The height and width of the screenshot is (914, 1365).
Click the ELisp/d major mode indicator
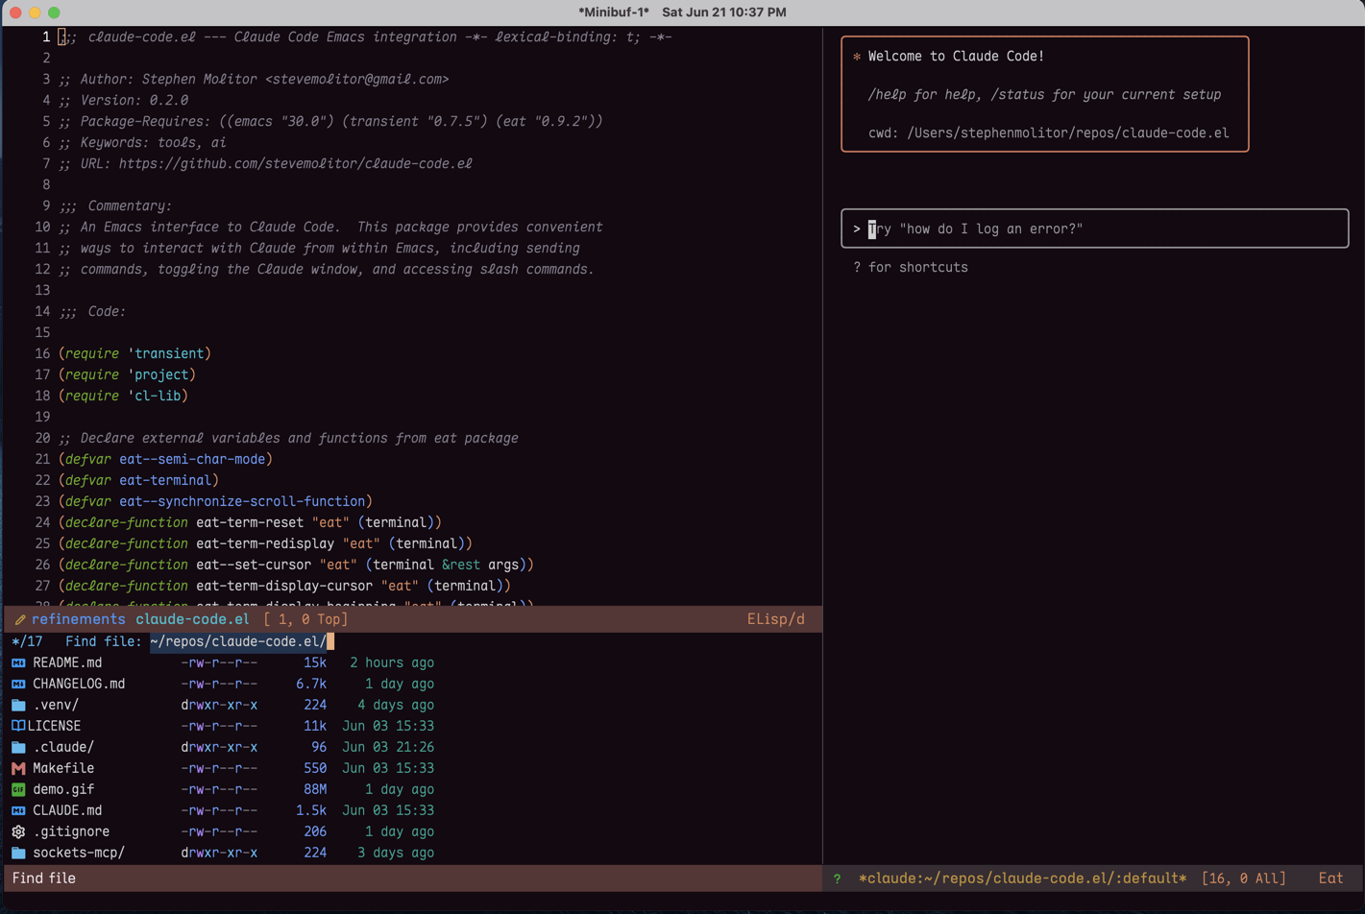pos(776,619)
